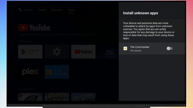This screenshot has height=108, width=193.
Task: Launch the Plex app tile
Action: 30,72
